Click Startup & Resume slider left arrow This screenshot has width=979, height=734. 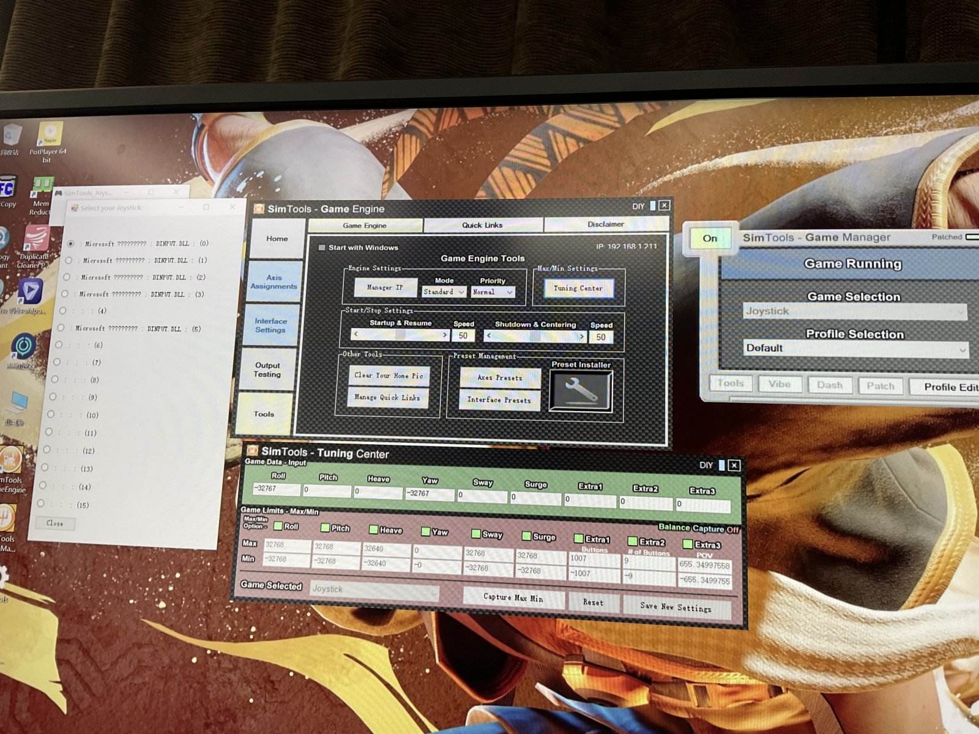355,335
